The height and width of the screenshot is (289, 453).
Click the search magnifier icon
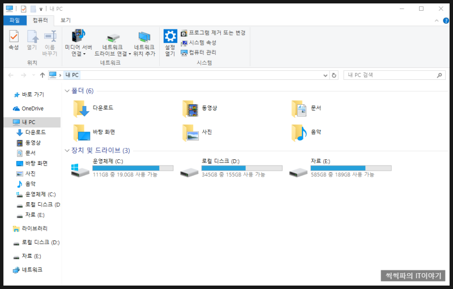click(439, 75)
